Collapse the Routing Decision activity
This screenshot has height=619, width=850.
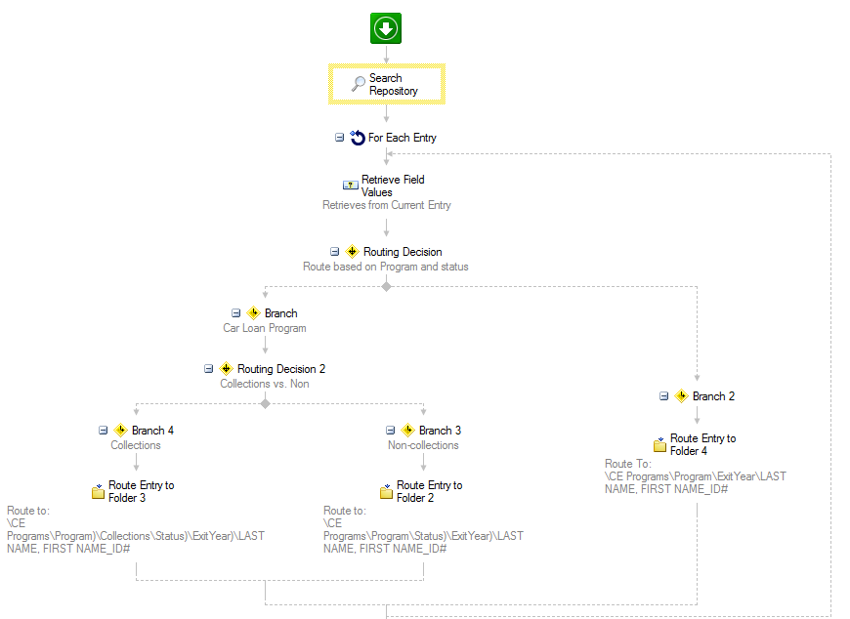[334, 251]
